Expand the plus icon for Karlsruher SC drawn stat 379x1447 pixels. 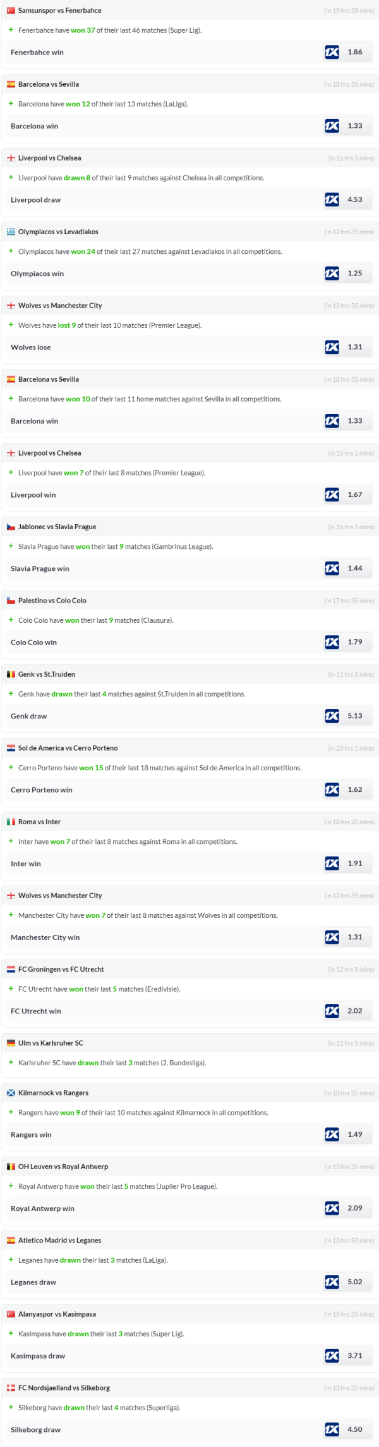11,1062
